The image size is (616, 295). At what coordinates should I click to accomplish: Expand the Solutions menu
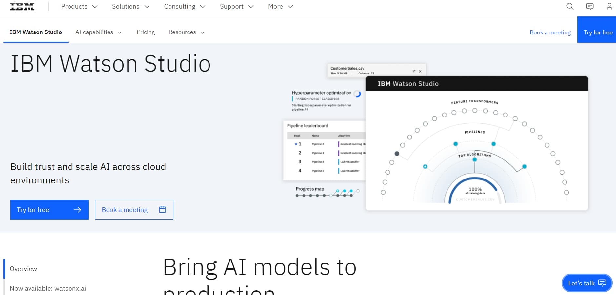point(131,6)
